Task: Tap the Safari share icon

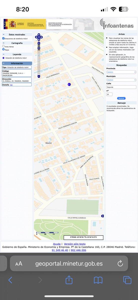Action: click(69, 279)
